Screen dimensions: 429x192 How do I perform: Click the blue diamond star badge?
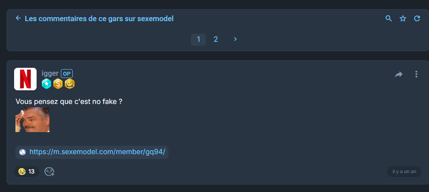(x=46, y=83)
